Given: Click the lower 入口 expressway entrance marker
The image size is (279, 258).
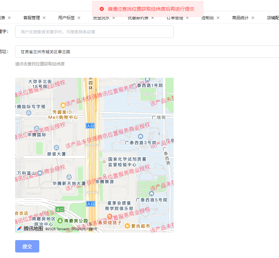Looking at the screenshot, I should (x=91, y=204).
